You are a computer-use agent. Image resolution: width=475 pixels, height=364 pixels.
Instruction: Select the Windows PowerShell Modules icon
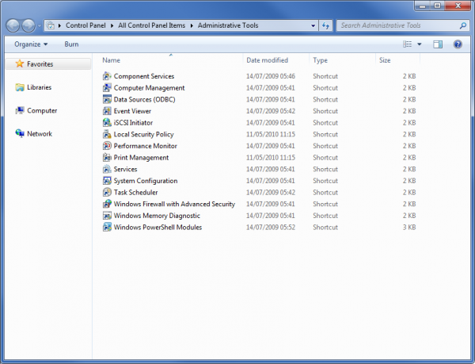107,227
